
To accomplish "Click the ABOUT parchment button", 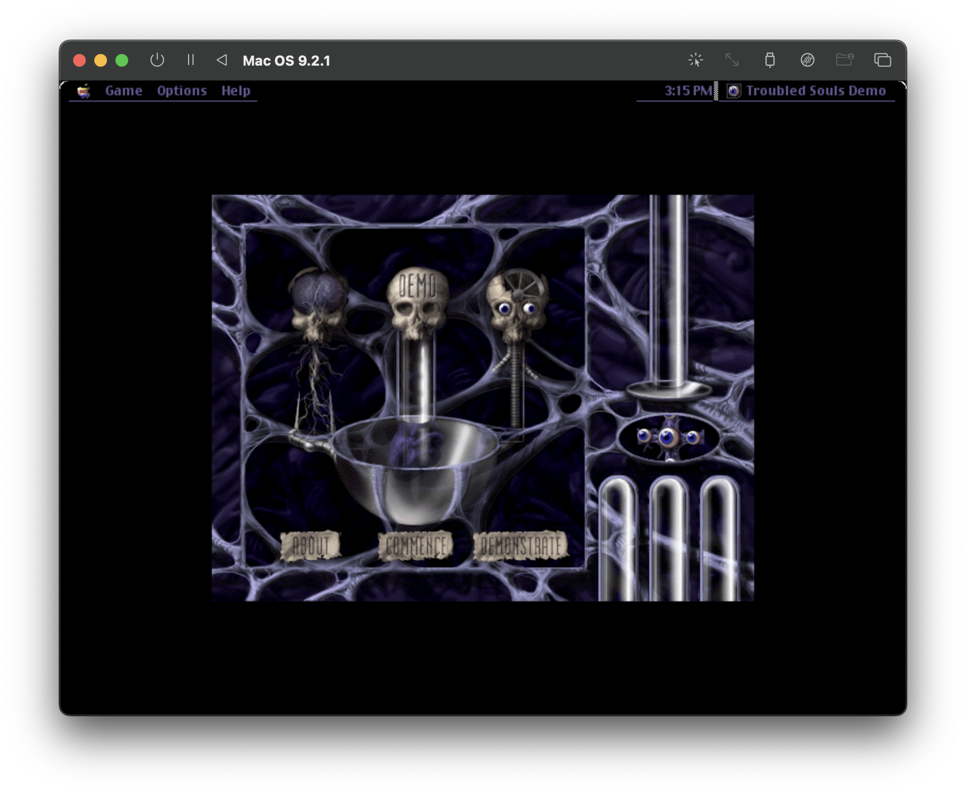I will [310, 546].
